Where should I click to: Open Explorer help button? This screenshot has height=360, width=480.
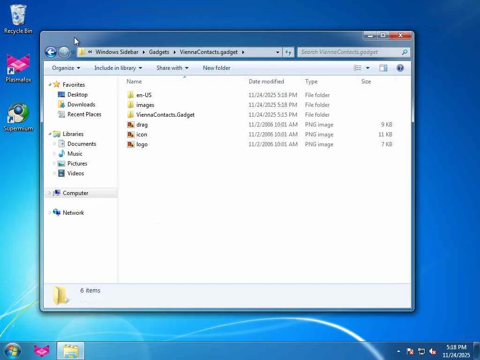(x=400, y=68)
